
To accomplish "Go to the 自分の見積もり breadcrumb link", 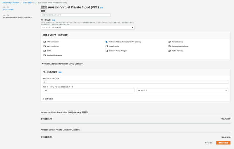I will (28, 3).
